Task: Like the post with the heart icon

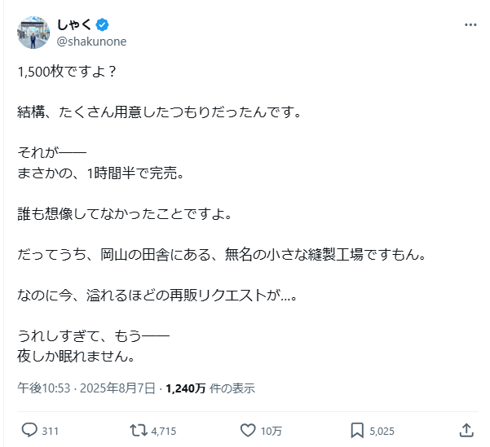Action: [x=249, y=429]
